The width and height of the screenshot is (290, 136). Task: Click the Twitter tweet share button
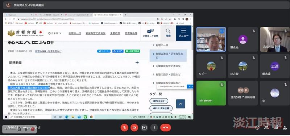[104, 51]
